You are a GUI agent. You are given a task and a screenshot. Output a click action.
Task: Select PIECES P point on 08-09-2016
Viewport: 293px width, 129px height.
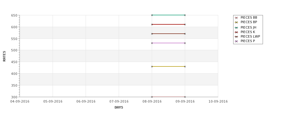click(x=152, y=43)
